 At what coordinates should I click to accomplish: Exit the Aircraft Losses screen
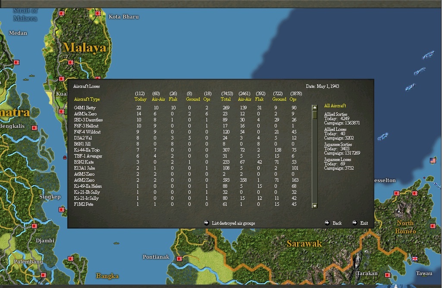pos(364,223)
